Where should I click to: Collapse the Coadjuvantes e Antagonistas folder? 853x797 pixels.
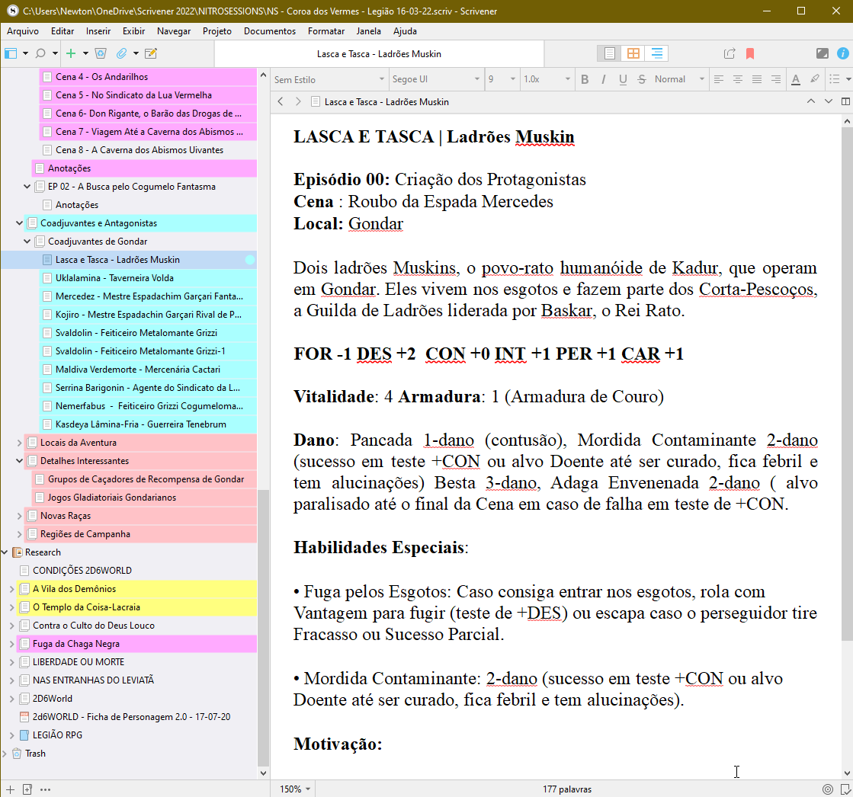[20, 223]
